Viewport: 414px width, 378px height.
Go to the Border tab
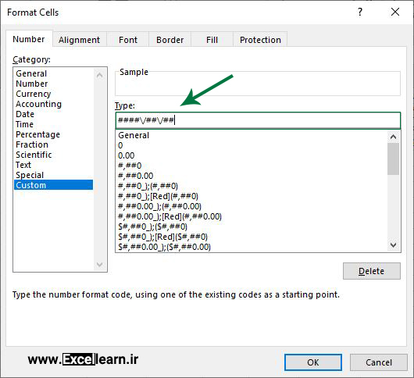tap(170, 40)
